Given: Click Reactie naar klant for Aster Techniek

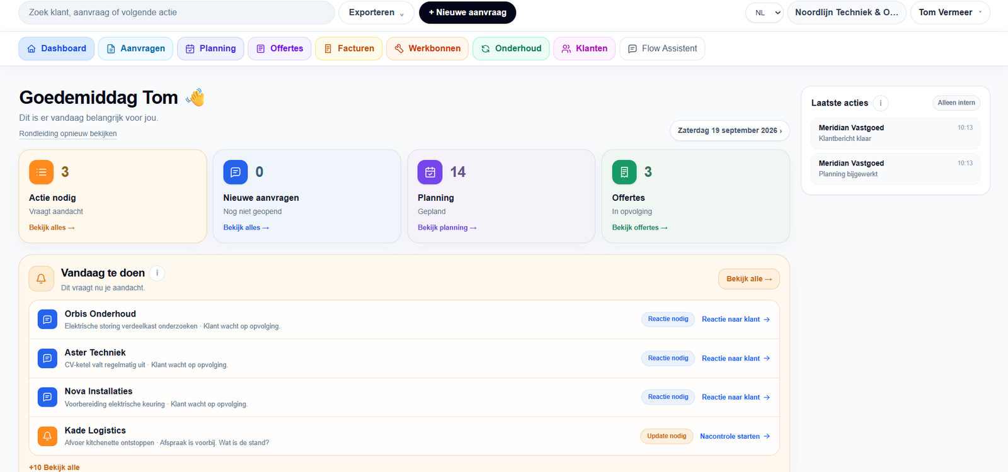Looking at the screenshot, I should pyautogui.click(x=736, y=359).
